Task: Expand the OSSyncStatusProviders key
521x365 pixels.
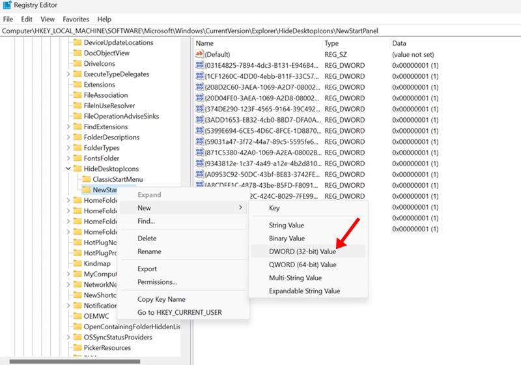Action: (x=68, y=337)
